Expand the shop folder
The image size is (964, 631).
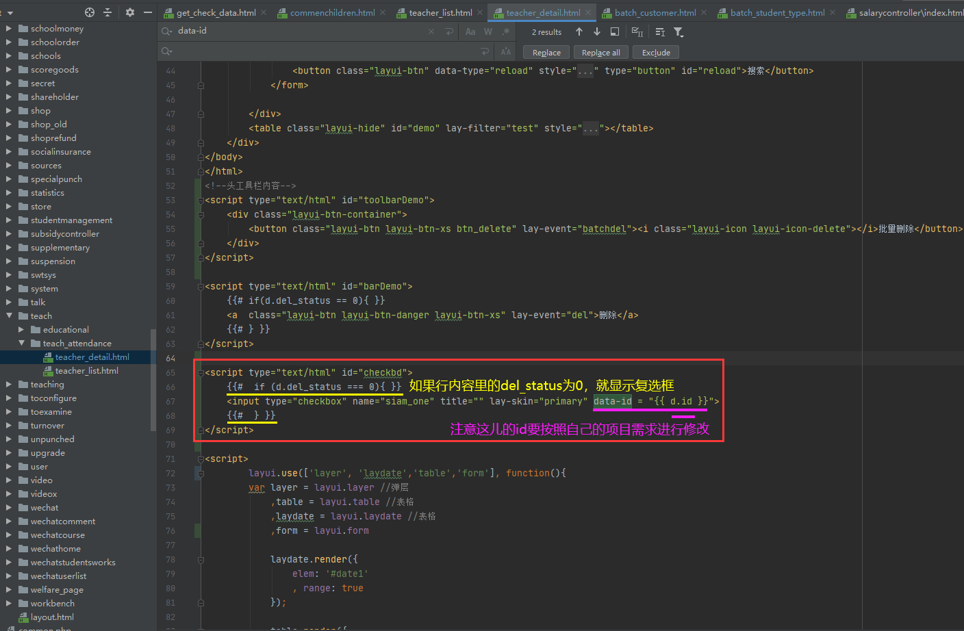9,110
